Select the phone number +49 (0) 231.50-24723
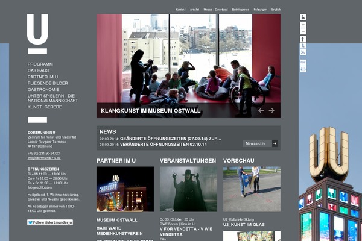Viewport: 362px width, 241px height. [43, 154]
